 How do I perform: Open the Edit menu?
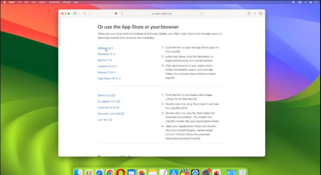(26, 2)
